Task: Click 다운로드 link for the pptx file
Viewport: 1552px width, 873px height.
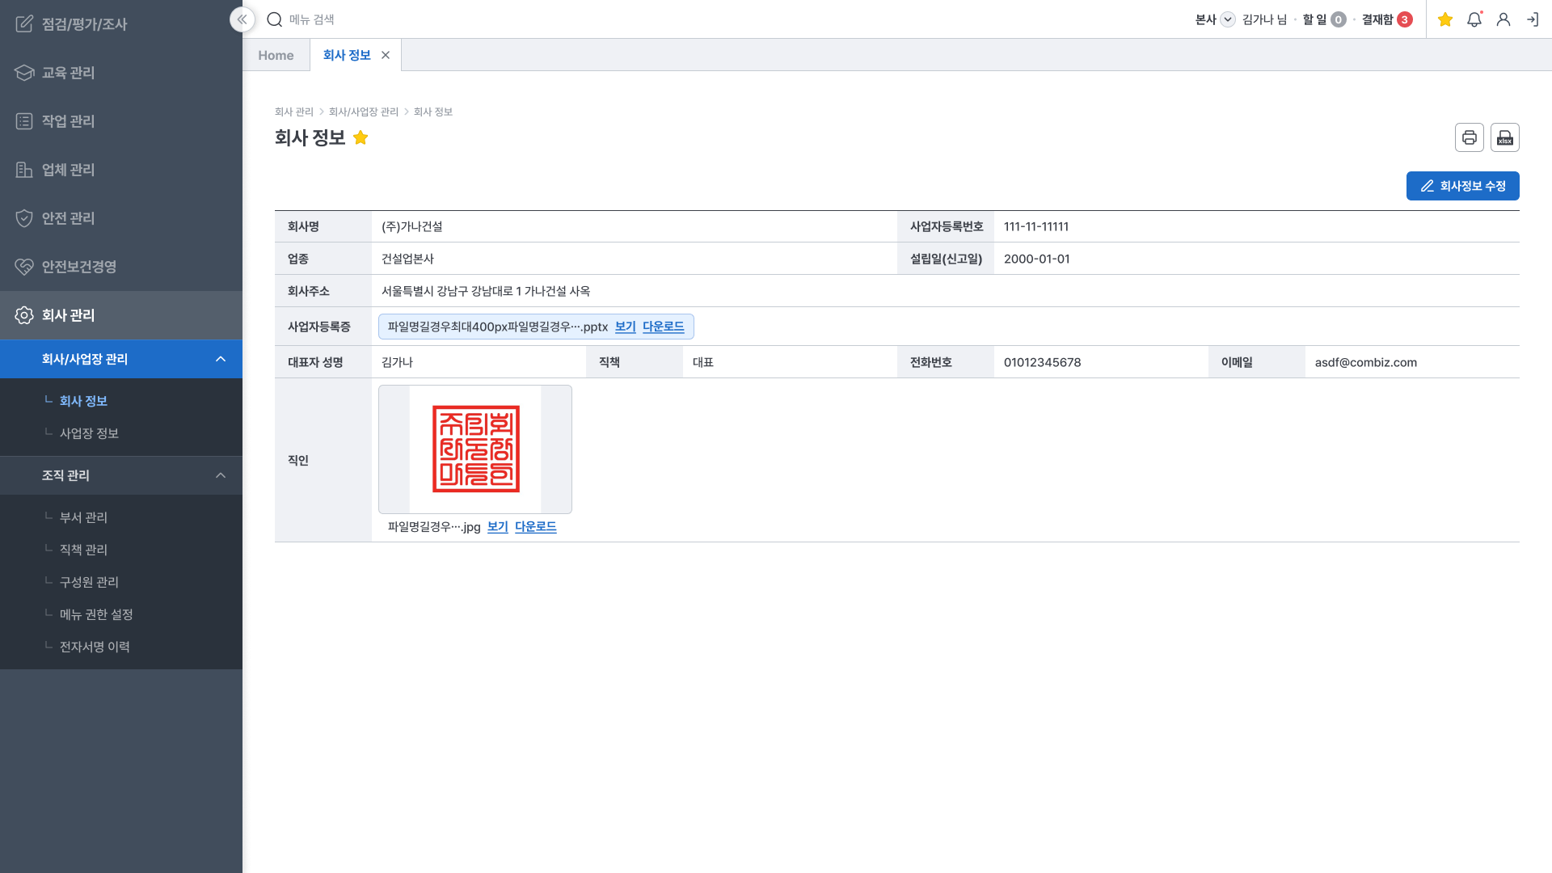Action: (x=663, y=327)
